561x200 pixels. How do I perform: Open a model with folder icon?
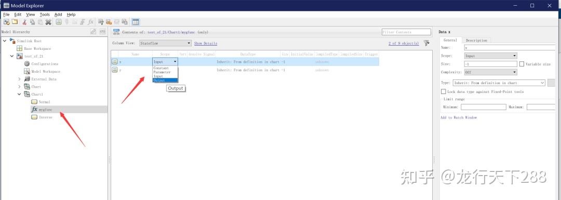coord(15,22)
